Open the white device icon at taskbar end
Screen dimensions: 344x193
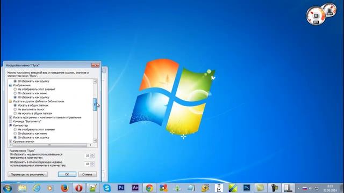(x=288, y=188)
